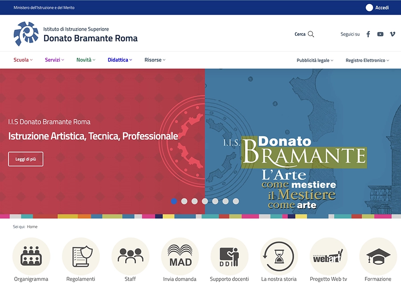This screenshot has width=401, height=295.
Task: Click the Invia domanda label text
Action: click(180, 279)
